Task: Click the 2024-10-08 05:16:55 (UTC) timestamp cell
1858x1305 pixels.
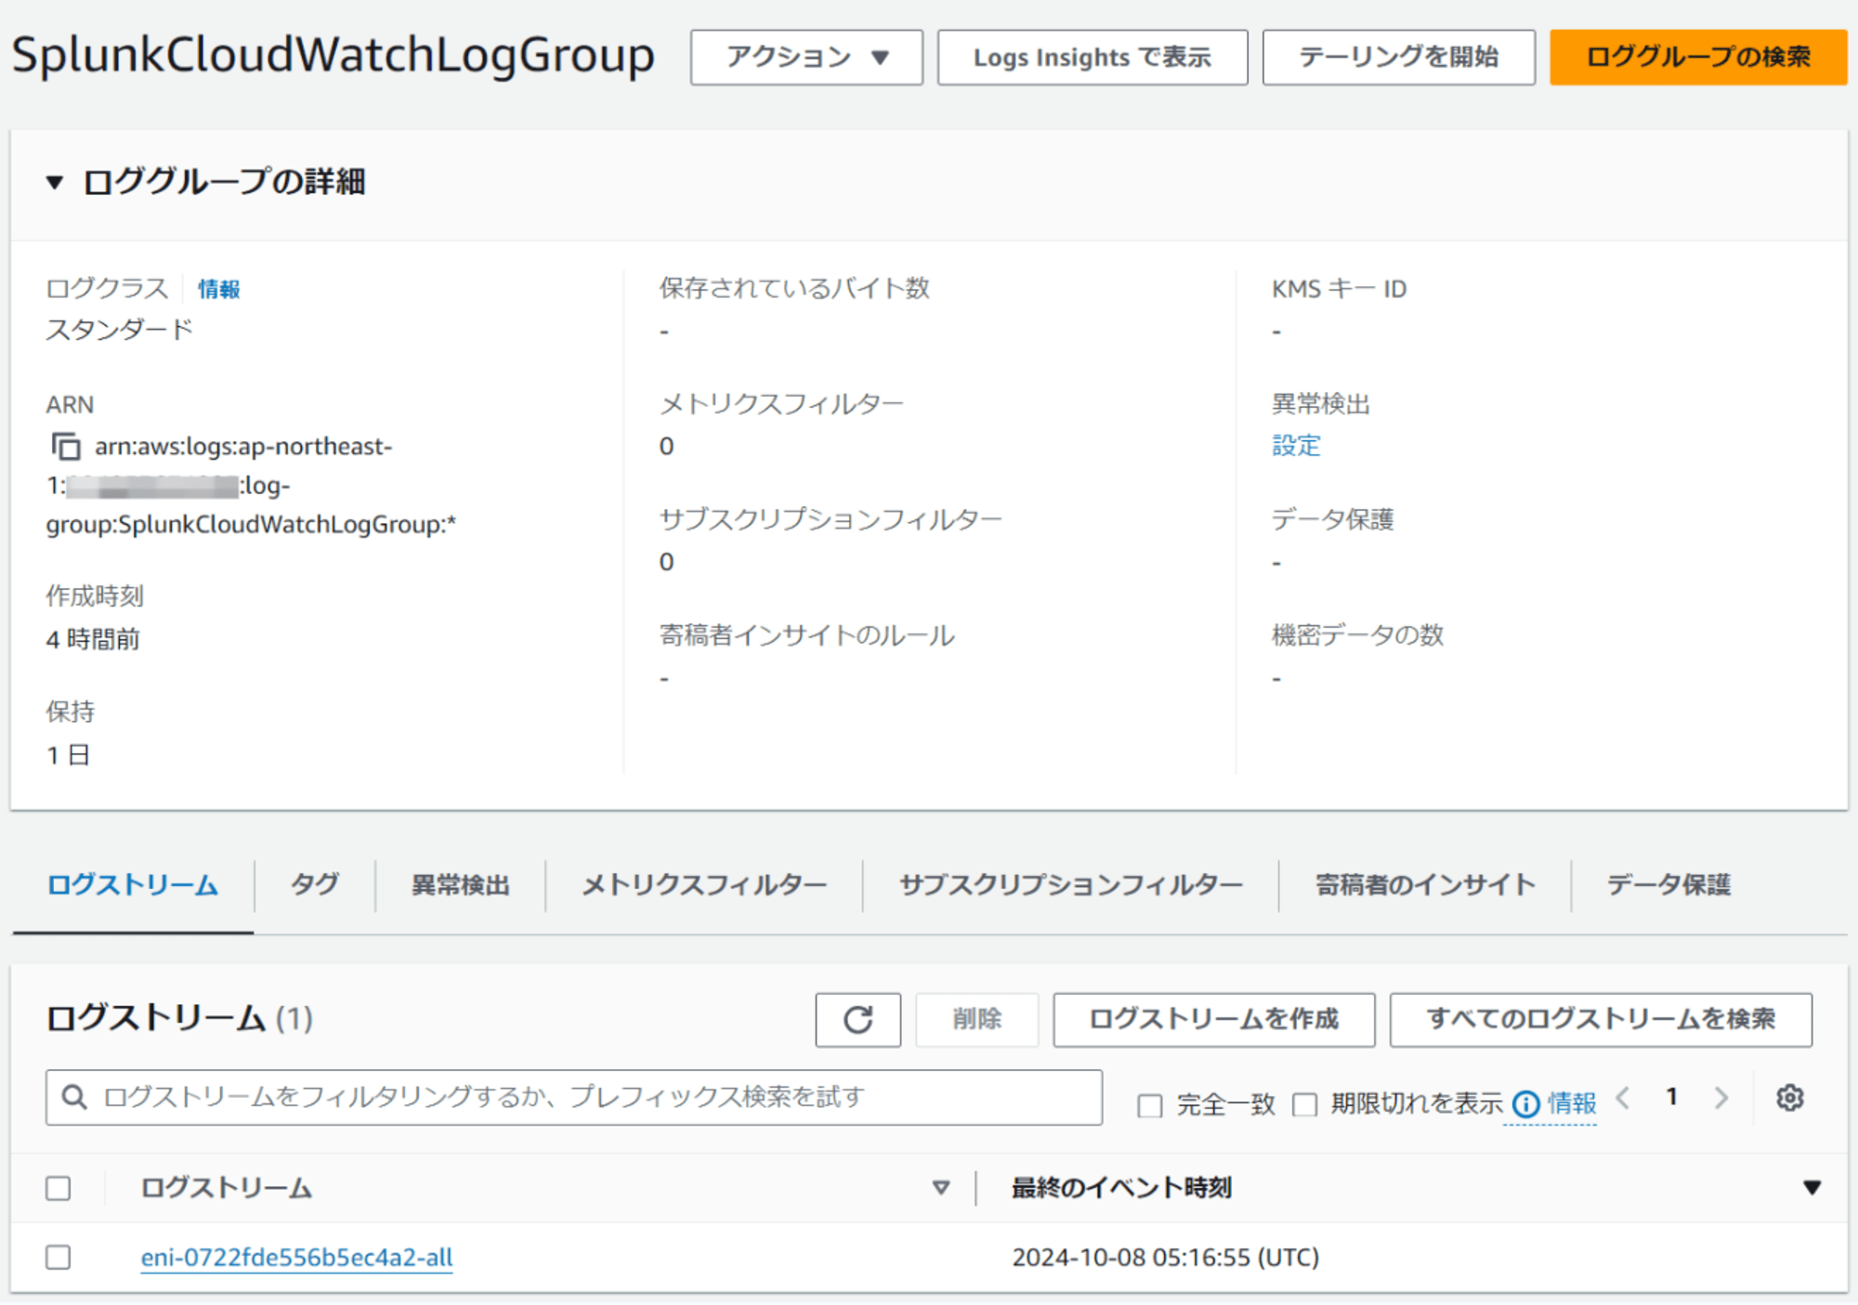Action: pyautogui.click(x=1165, y=1257)
